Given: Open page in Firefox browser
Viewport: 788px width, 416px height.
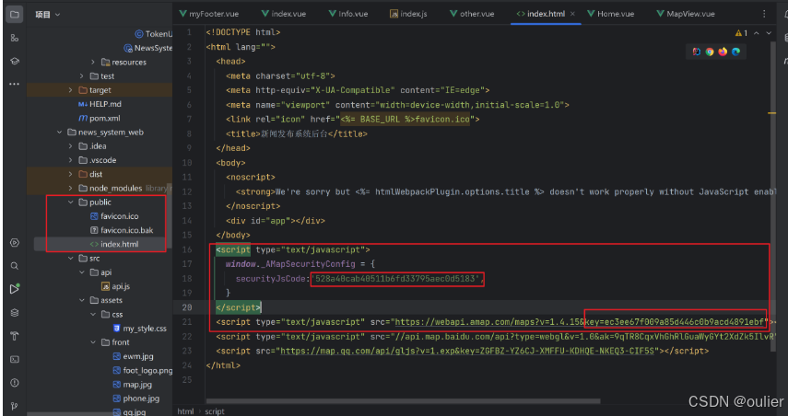Looking at the screenshot, I should (723, 52).
